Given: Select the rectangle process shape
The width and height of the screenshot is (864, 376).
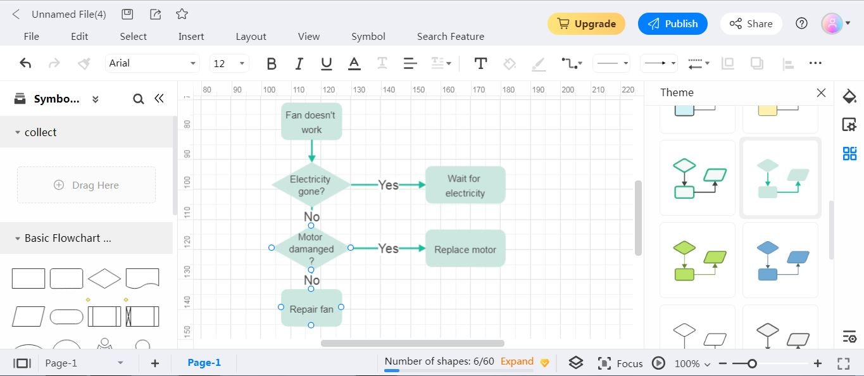Looking at the screenshot, I should point(28,279).
